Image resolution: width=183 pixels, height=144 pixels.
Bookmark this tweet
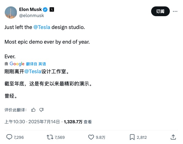click(x=132, y=137)
